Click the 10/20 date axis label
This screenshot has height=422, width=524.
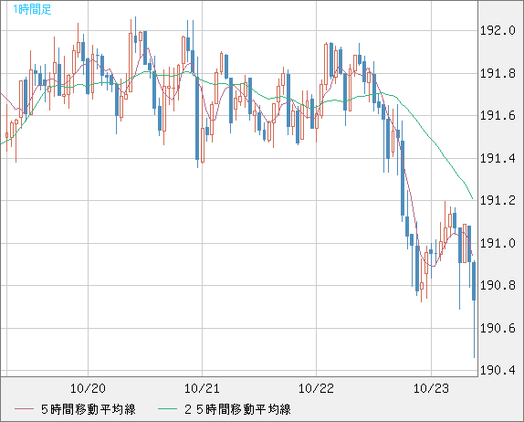click(x=88, y=388)
